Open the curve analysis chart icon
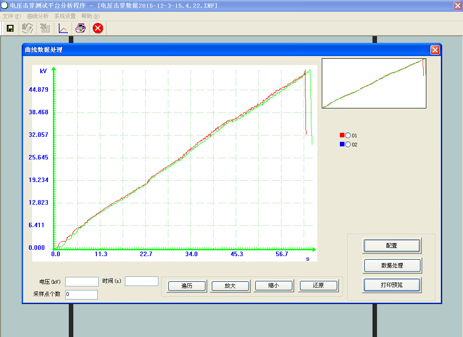The height and width of the screenshot is (337, 463). pyautogui.click(x=63, y=28)
